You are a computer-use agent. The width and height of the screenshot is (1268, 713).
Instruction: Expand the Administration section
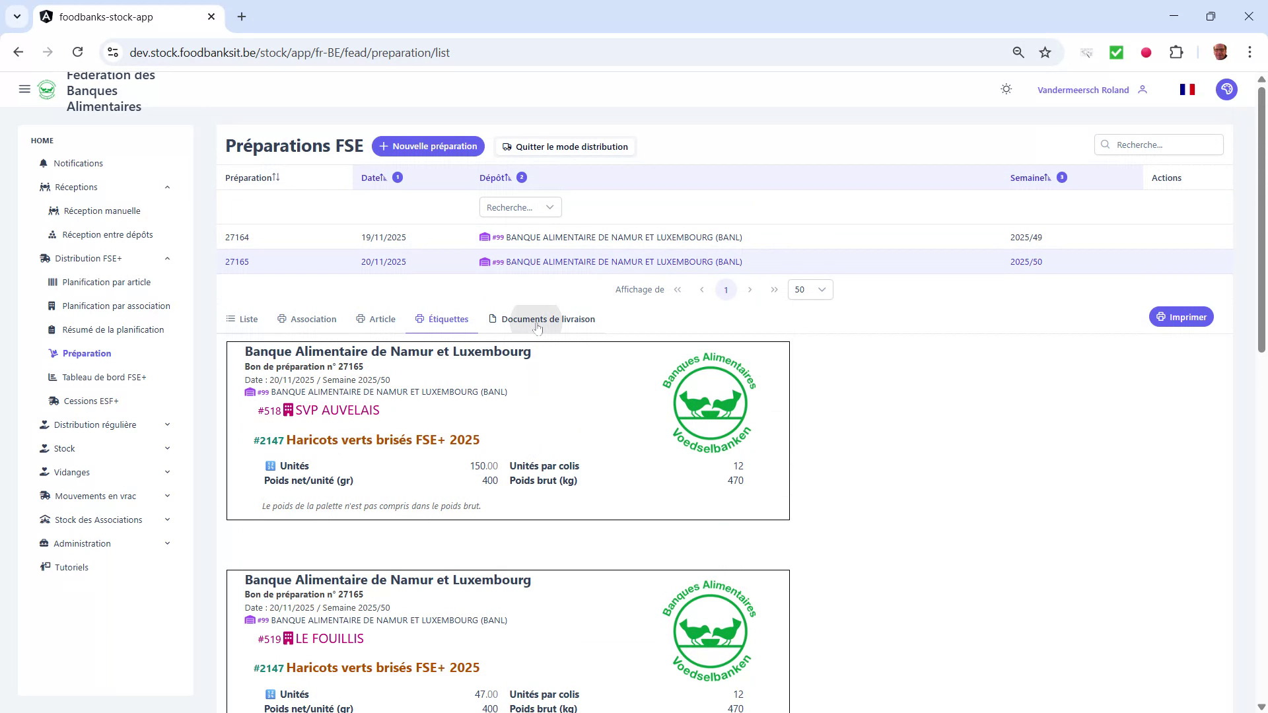[167, 543]
